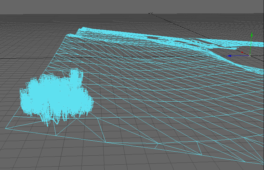Select the terrain mesh's near-left corner vertex
This screenshot has width=264, height=170.
[6, 128]
